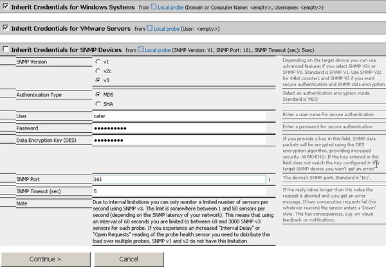
Task: Uncheck Inherit Credentials for Windows Systems
Action: [x=6, y=6]
